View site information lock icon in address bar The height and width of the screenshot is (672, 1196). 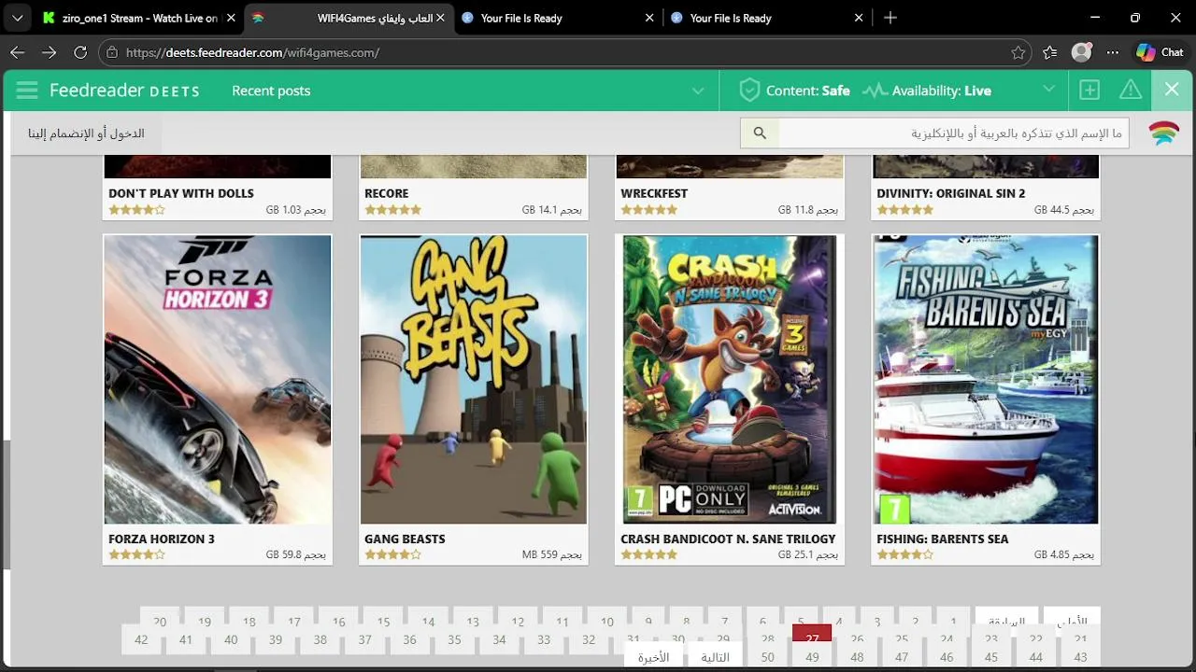click(111, 52)
